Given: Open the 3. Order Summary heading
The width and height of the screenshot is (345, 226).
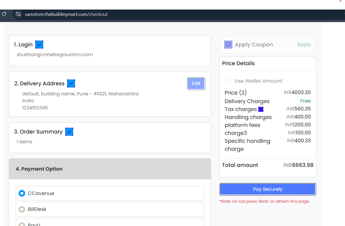Looking at the screenshot, I should (38, 132).
